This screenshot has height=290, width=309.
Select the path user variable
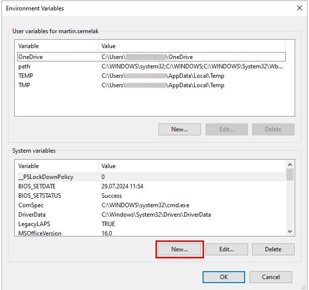pos(24,66)
